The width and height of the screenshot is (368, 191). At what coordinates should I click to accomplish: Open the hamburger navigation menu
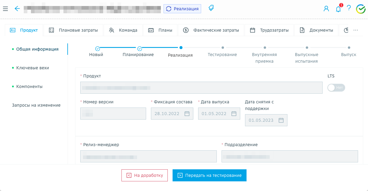(5, 9)
